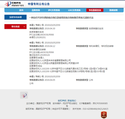Click the small CNIPA logo in footer
Screen dimensions: 125x119
pos(24,95)
